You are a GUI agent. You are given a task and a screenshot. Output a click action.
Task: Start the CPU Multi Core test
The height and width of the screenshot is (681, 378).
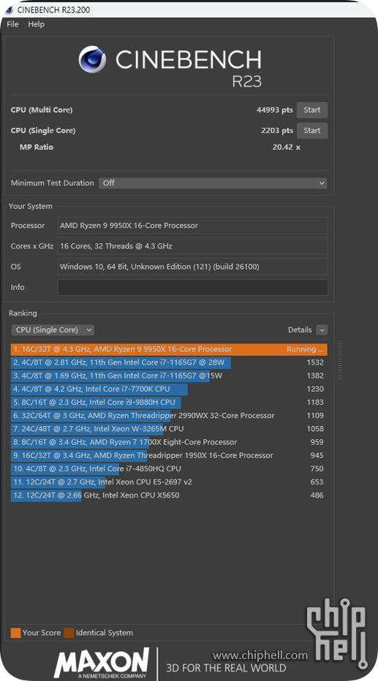pyautogui.click(x=312, y=110)
